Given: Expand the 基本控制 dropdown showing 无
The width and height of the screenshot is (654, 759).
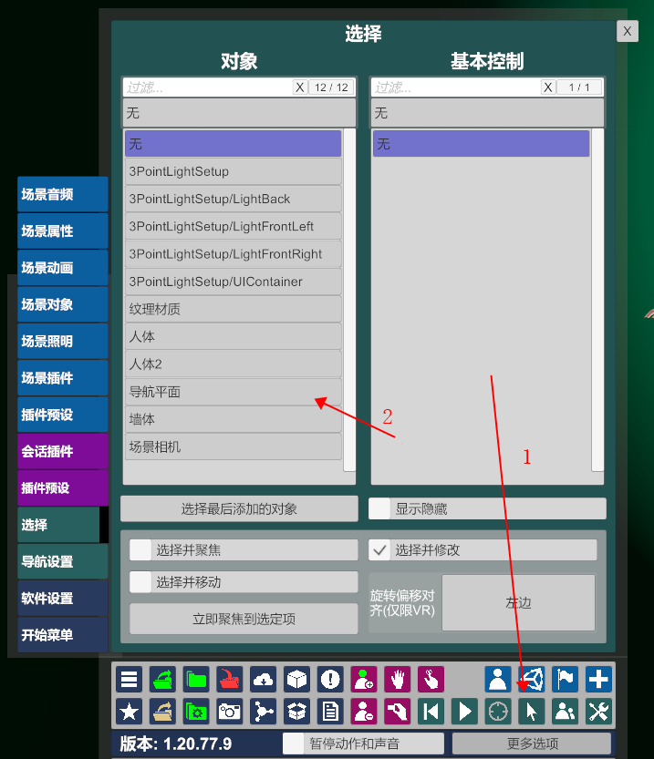Looking at the screenshot, I should click(x=487, y=113).
